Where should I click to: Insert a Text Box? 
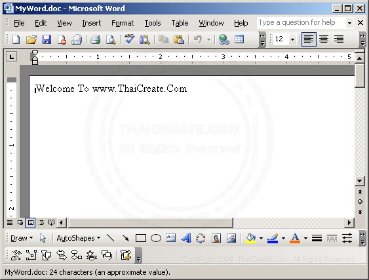(170, 238)
